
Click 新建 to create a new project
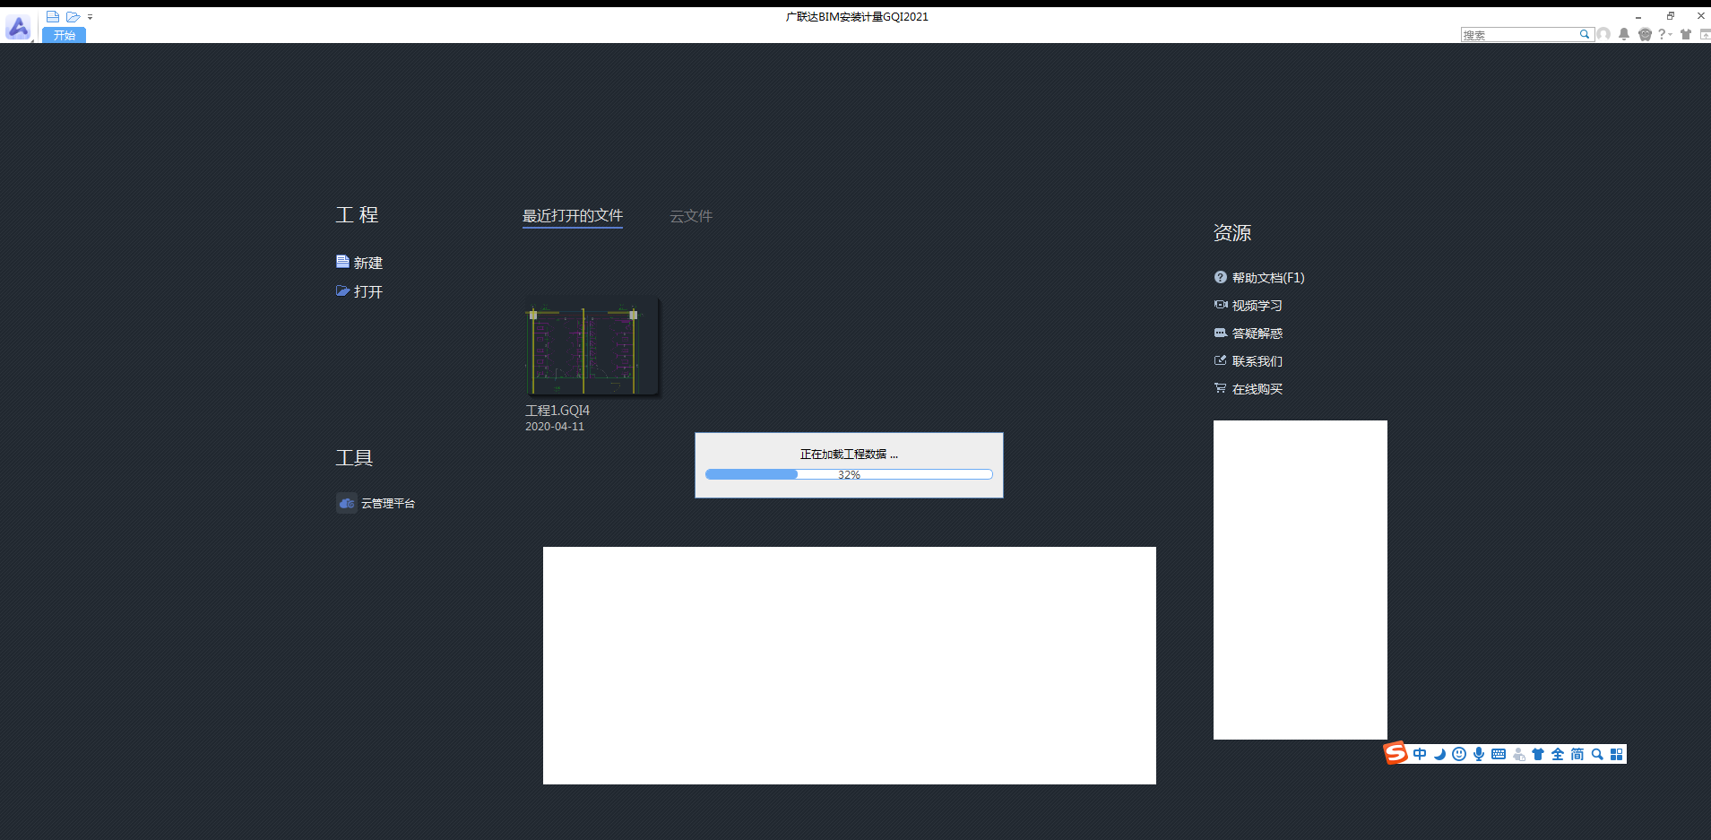click(x=359, y=263)
